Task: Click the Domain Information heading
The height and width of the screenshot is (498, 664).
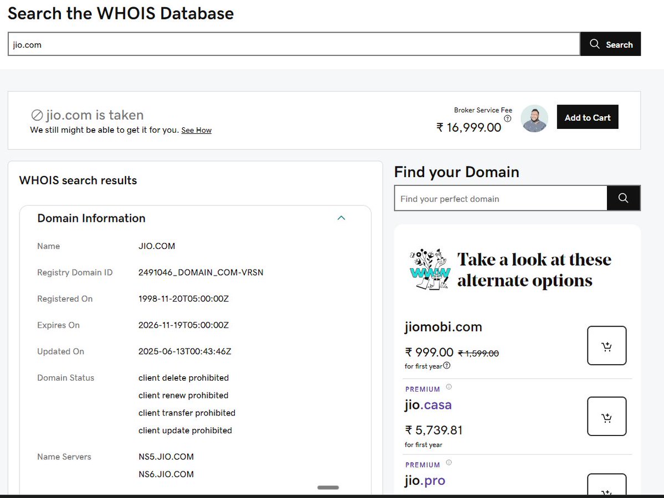Action: [x=91, y=219]
